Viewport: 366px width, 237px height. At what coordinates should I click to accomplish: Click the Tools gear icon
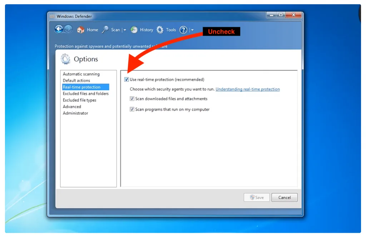point(160,30)
